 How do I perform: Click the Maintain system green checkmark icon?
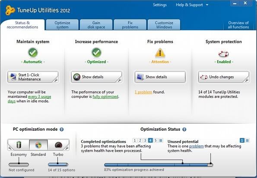coord(33,53)
